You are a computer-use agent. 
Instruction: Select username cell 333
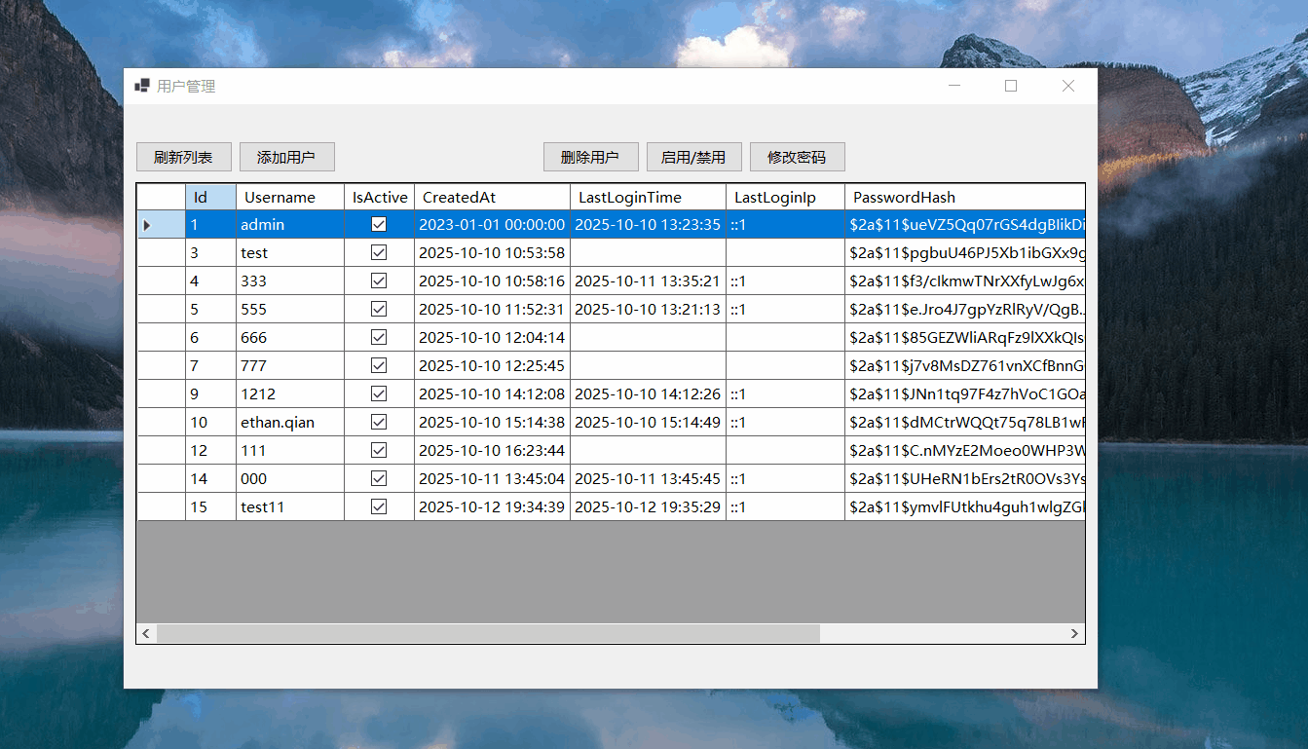tap(290, 281)
